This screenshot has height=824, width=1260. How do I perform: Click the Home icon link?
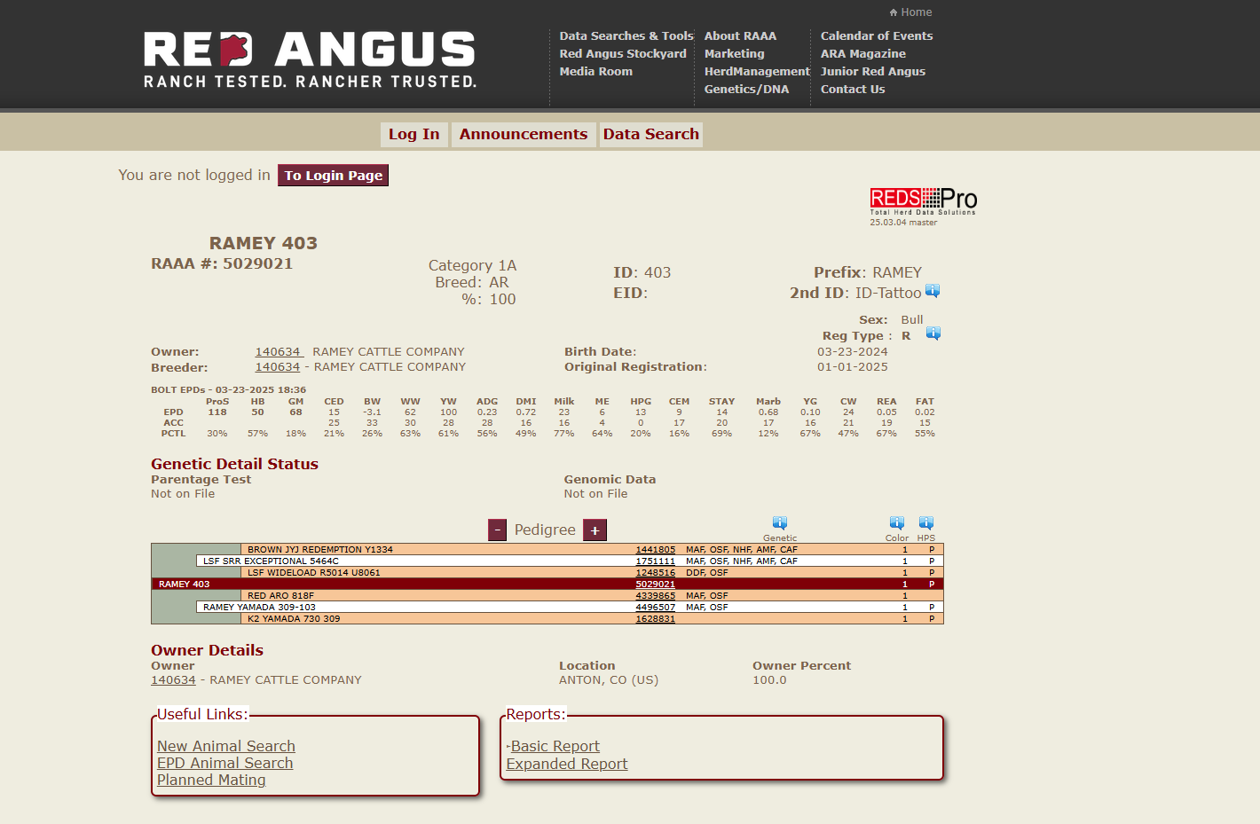pos(910,12)
